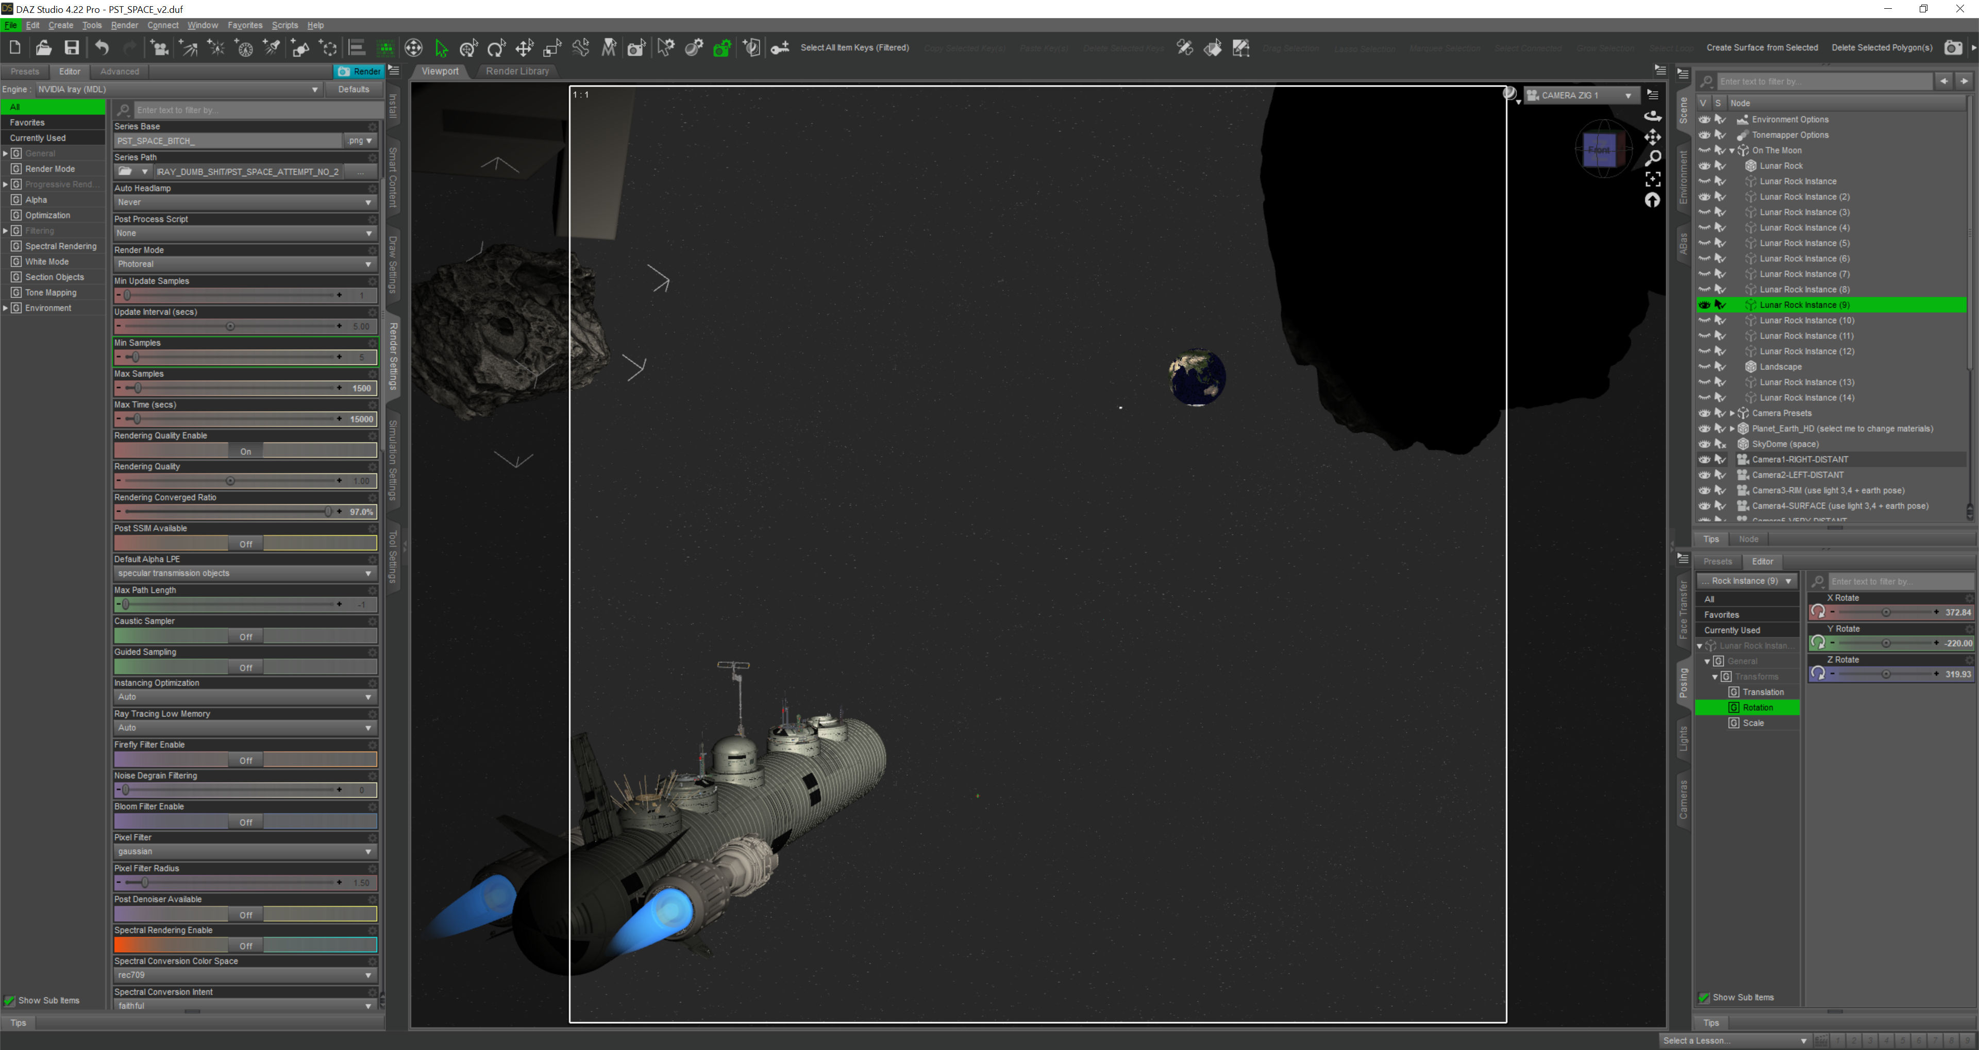Click the New scene file icon

pos(14,47)
